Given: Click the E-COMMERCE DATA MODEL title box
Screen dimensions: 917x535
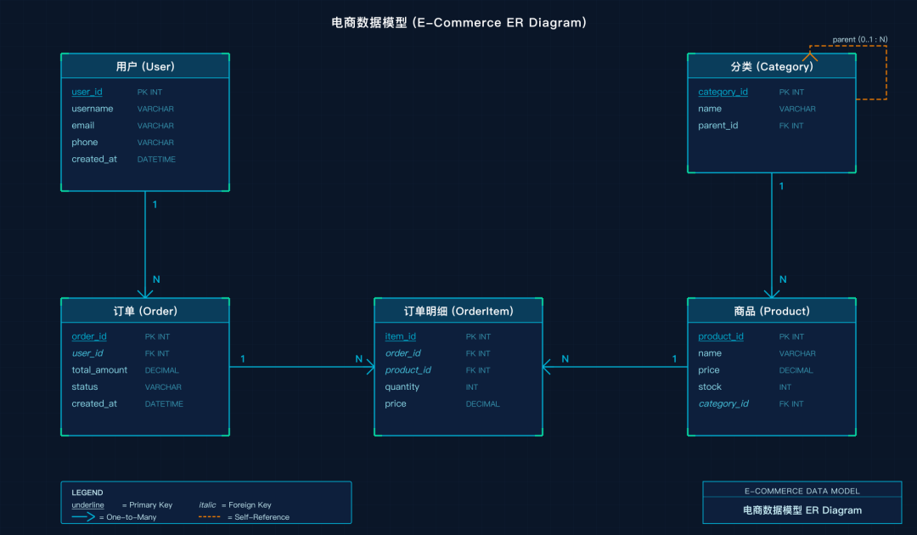Looking at the screenshot, I should (x=802, y=491).
